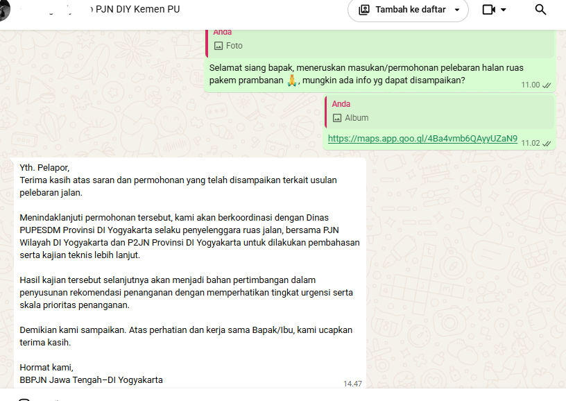Click the praying hands emoji in message

[x=291, y=80]
